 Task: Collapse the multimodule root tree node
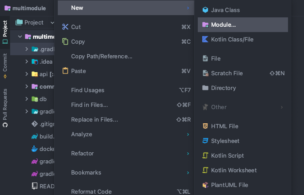20,37
